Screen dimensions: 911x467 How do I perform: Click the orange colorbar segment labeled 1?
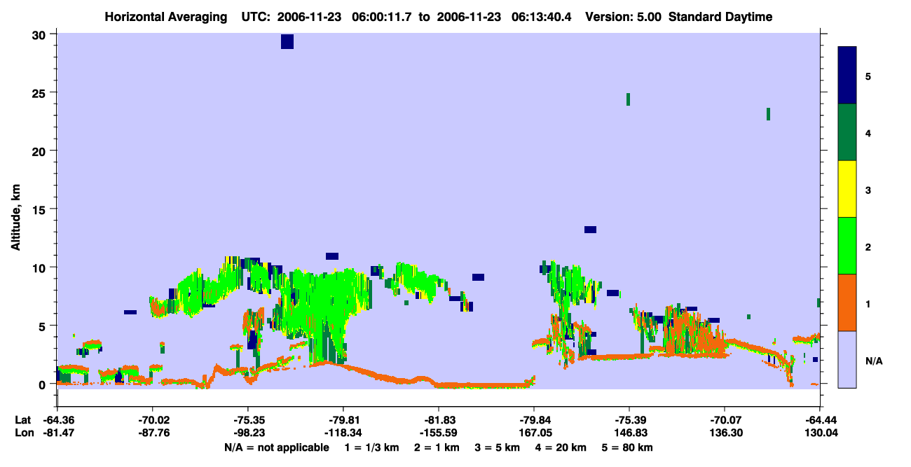click(x=847, y=302)
